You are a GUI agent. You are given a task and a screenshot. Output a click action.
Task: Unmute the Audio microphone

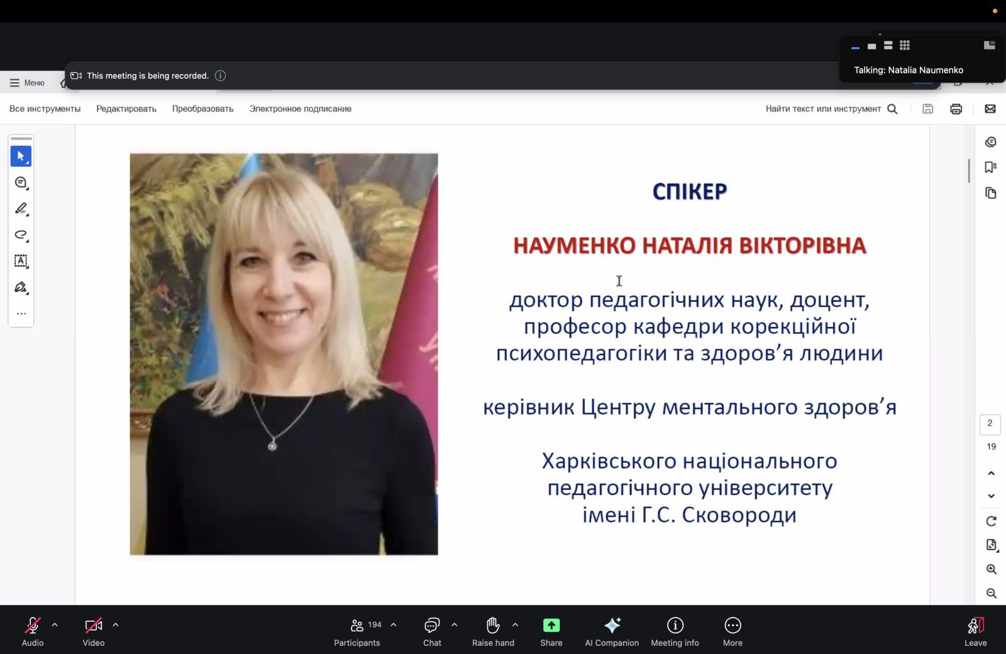click(x=33, y=631)
